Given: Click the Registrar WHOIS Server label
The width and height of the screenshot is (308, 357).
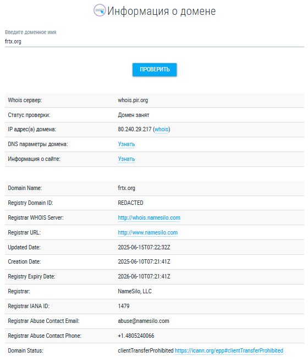Looking at the screenshot, I should tap(36, 217).
